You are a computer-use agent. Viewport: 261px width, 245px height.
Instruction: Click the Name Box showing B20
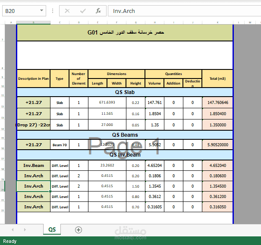(24, 11)
